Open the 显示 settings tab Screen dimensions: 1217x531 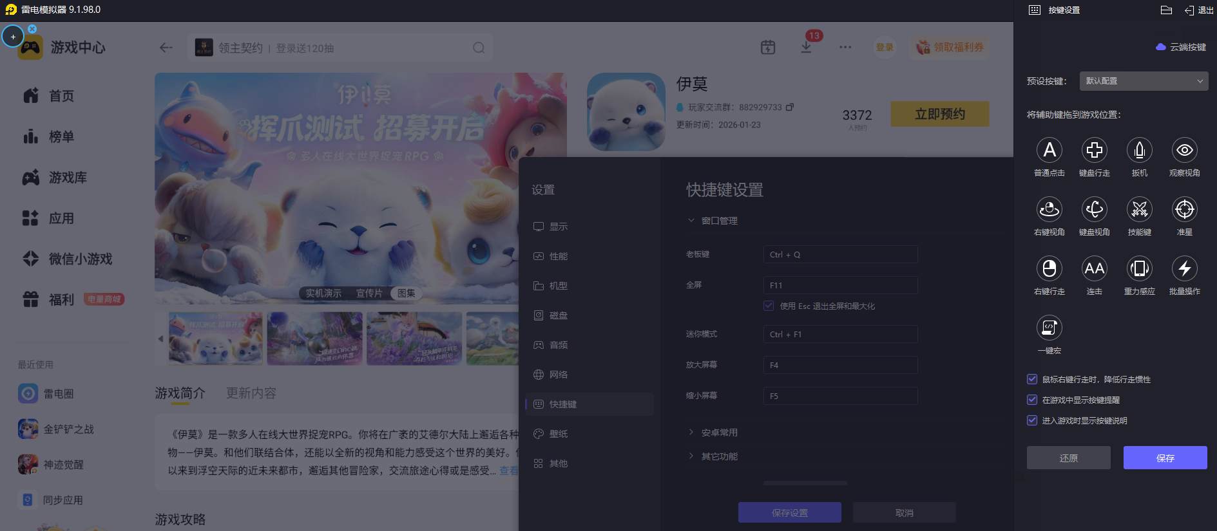click(589, 227)
